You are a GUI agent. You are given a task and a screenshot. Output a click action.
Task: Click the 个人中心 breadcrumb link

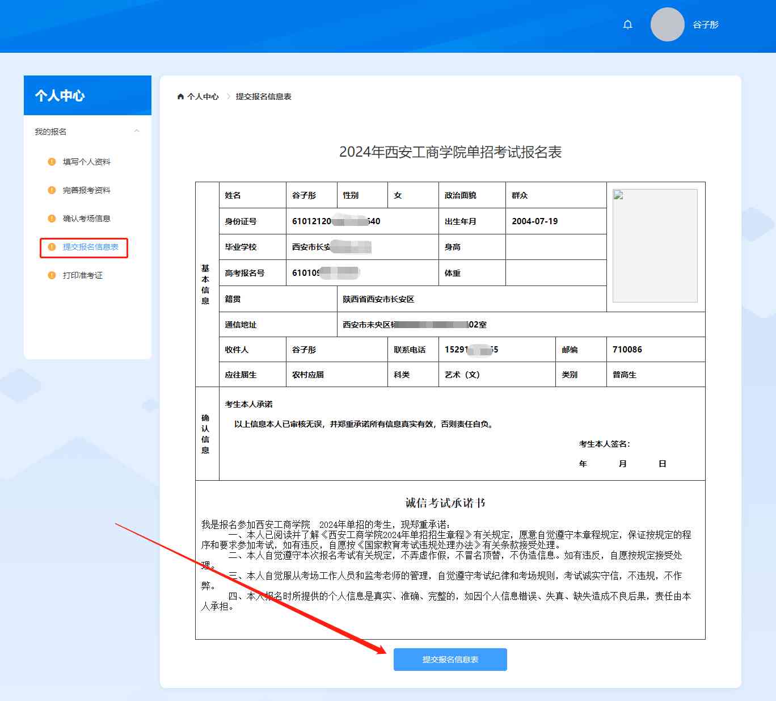pyautogui.click(x=203, y=96)
